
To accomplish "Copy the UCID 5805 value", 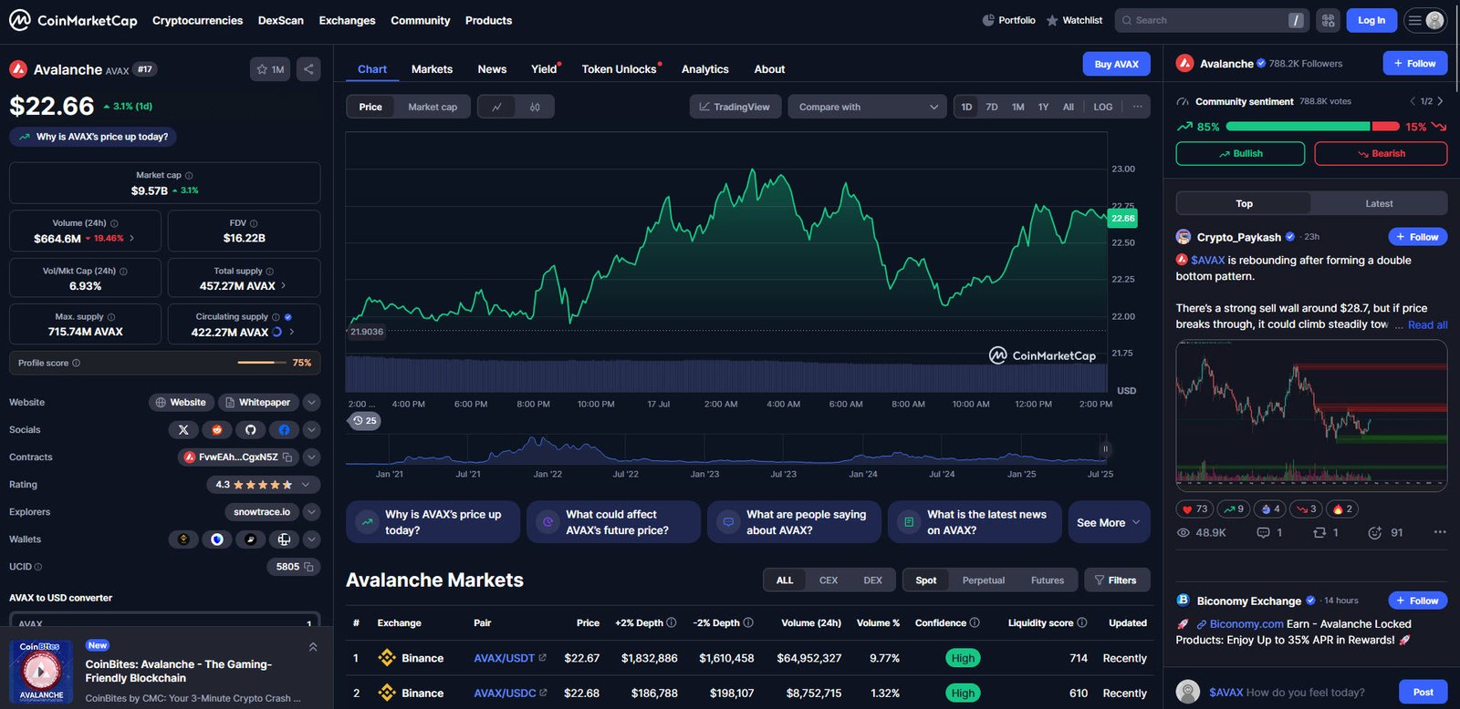I will [x=308, y=567].
